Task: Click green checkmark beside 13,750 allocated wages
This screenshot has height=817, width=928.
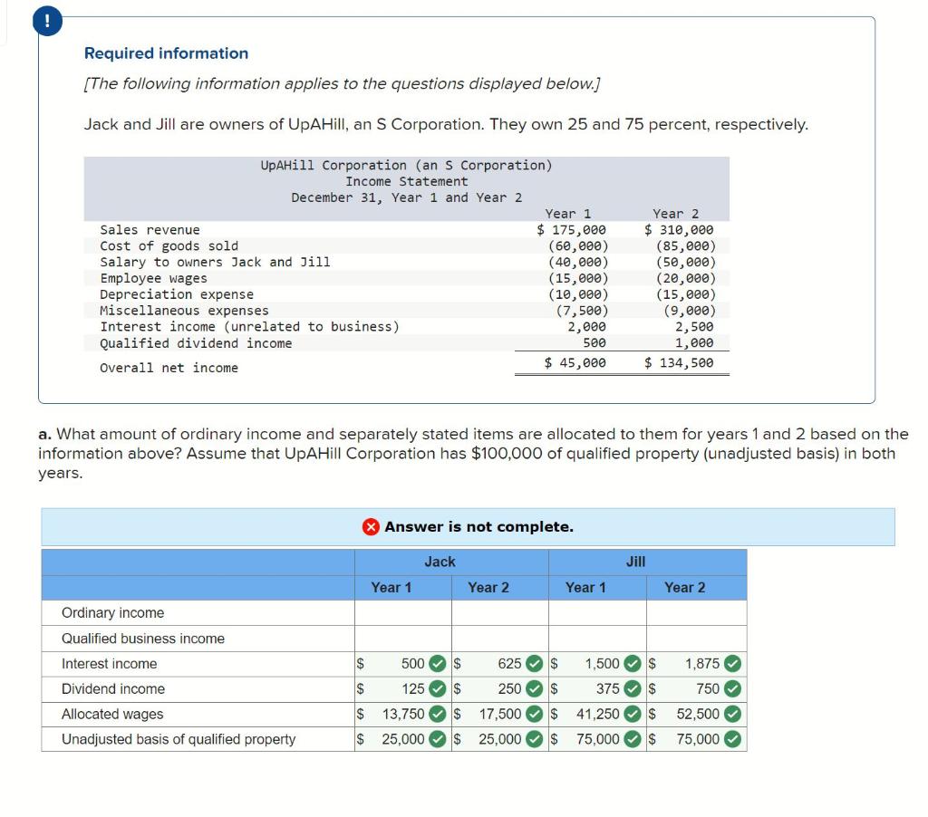Action: [438, 714]
